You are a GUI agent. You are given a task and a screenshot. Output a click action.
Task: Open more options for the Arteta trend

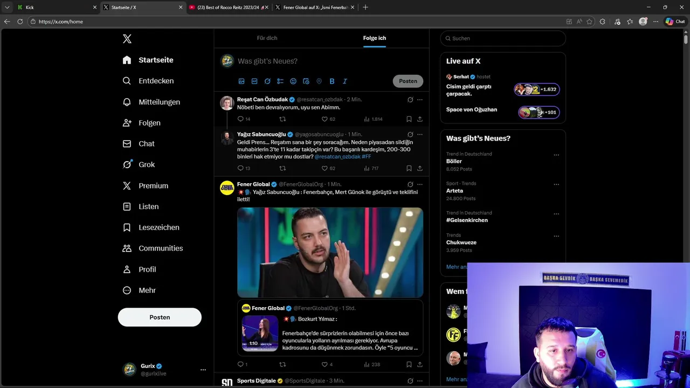(x=556, y=184)
